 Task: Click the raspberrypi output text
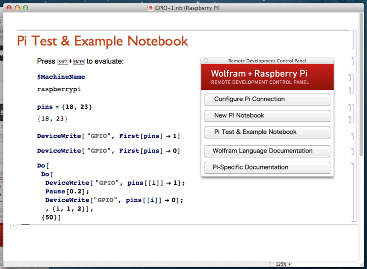click(59, 89)
